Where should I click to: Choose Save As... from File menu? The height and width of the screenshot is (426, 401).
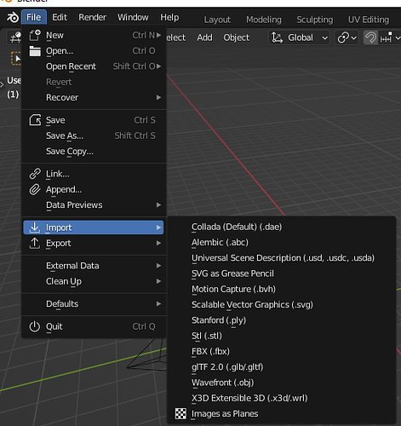pyautogui.click(x=94, y=135)
